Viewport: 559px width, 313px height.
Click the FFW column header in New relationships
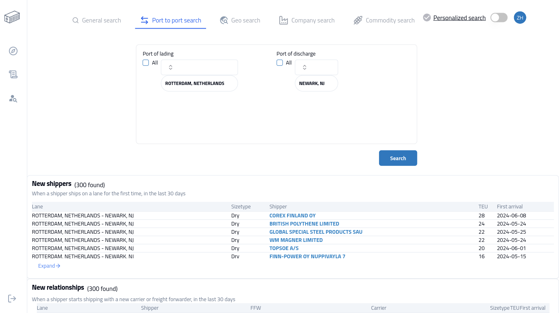point(256,308)
